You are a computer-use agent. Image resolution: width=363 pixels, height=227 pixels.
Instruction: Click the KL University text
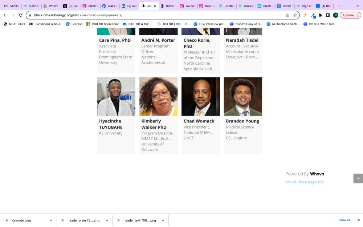111,133
